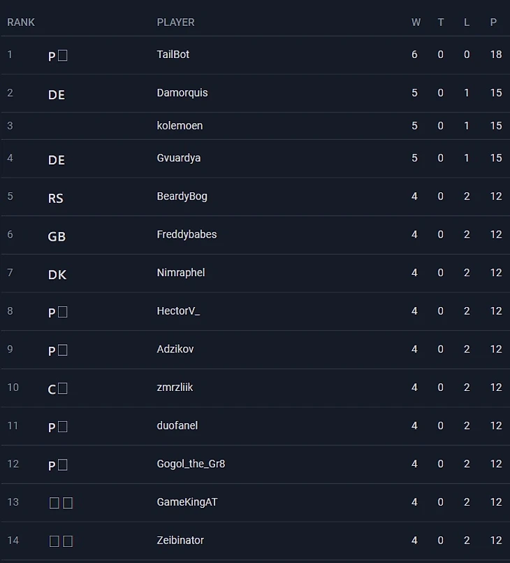Image resolution: width=510 pixels, height=563 pixels.
Task: Sort by points column header P
Action: click(x=493, y=22)
